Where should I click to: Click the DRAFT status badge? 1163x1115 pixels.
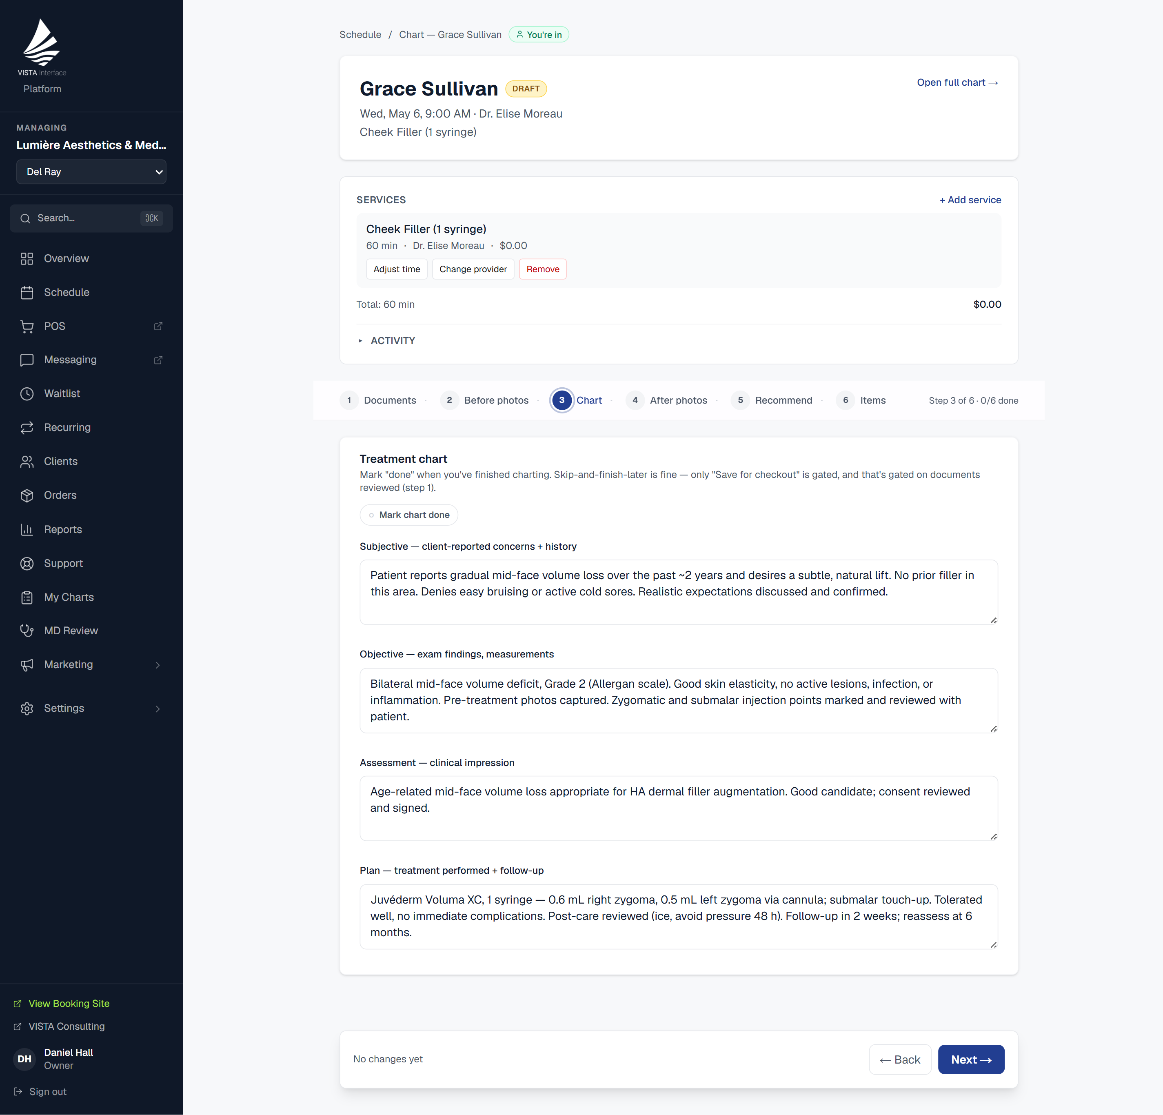[526, 89]
